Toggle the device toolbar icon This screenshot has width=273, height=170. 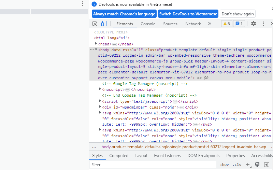(104, 24)
